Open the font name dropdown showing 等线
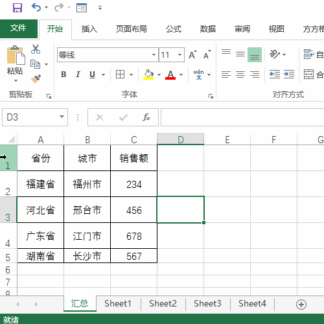The width and height of the screenshot is (324, 324). click(154, 55)
